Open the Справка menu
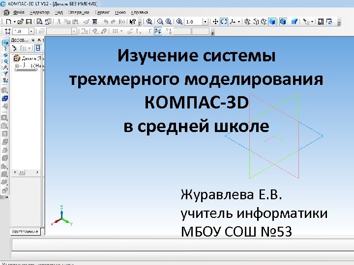354x265 pixels. [139, 12]
